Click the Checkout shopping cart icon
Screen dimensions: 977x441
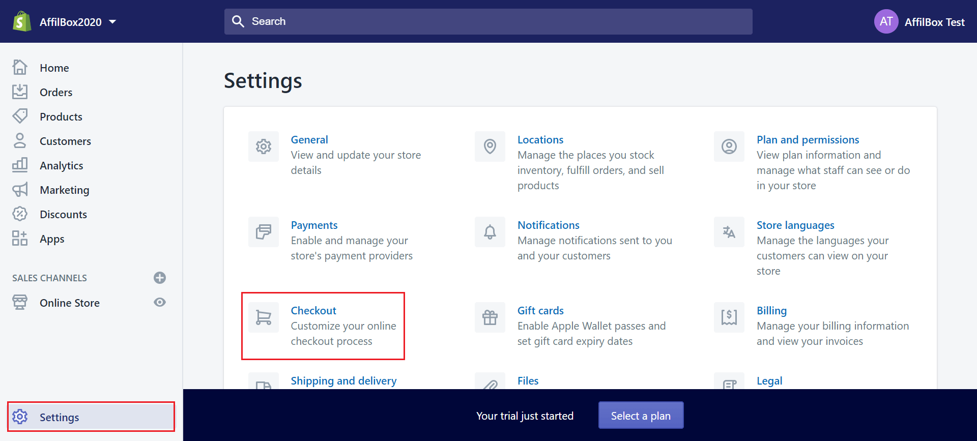[263, 317]
